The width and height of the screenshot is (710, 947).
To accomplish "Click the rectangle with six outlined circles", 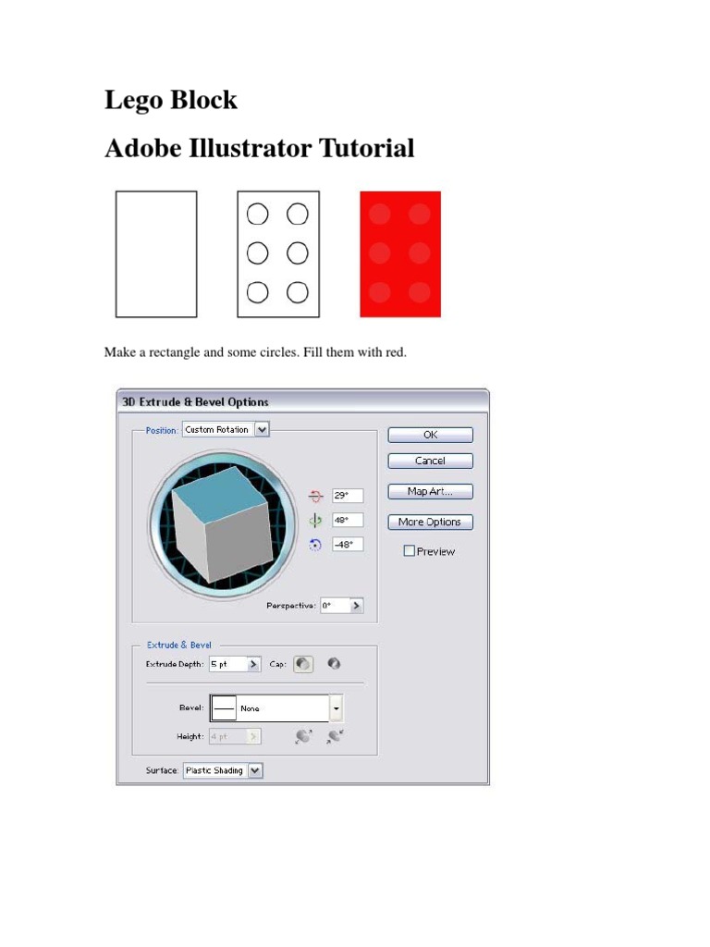I will (x=278, y=254).
